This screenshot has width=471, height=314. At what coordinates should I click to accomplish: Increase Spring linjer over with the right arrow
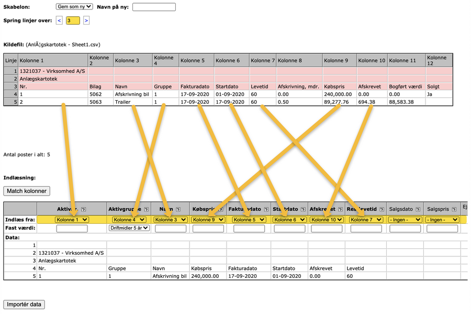(x=85, y=20)
